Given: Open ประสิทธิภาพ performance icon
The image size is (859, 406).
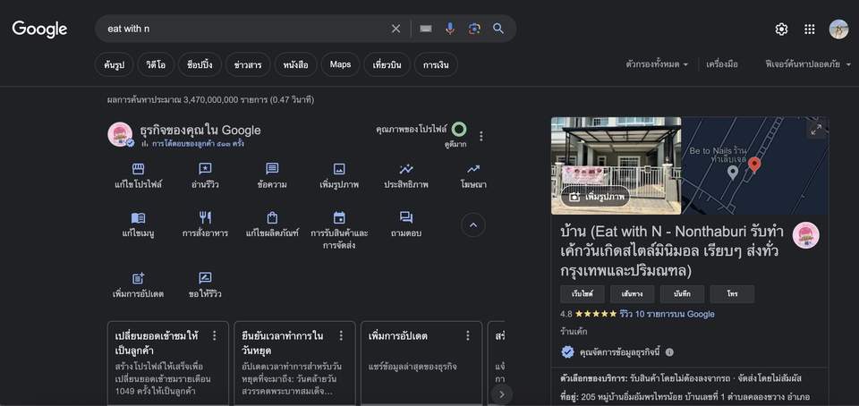Looking at the screenshot, I should [406, 169].
